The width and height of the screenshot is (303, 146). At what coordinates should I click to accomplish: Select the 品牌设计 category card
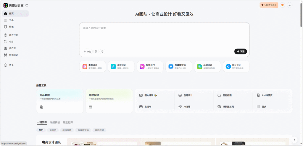pos(207,67)
